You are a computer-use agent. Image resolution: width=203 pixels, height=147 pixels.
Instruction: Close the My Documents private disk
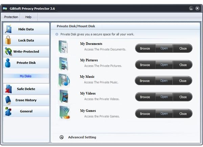pyautogui.click(x=183, y=48)
